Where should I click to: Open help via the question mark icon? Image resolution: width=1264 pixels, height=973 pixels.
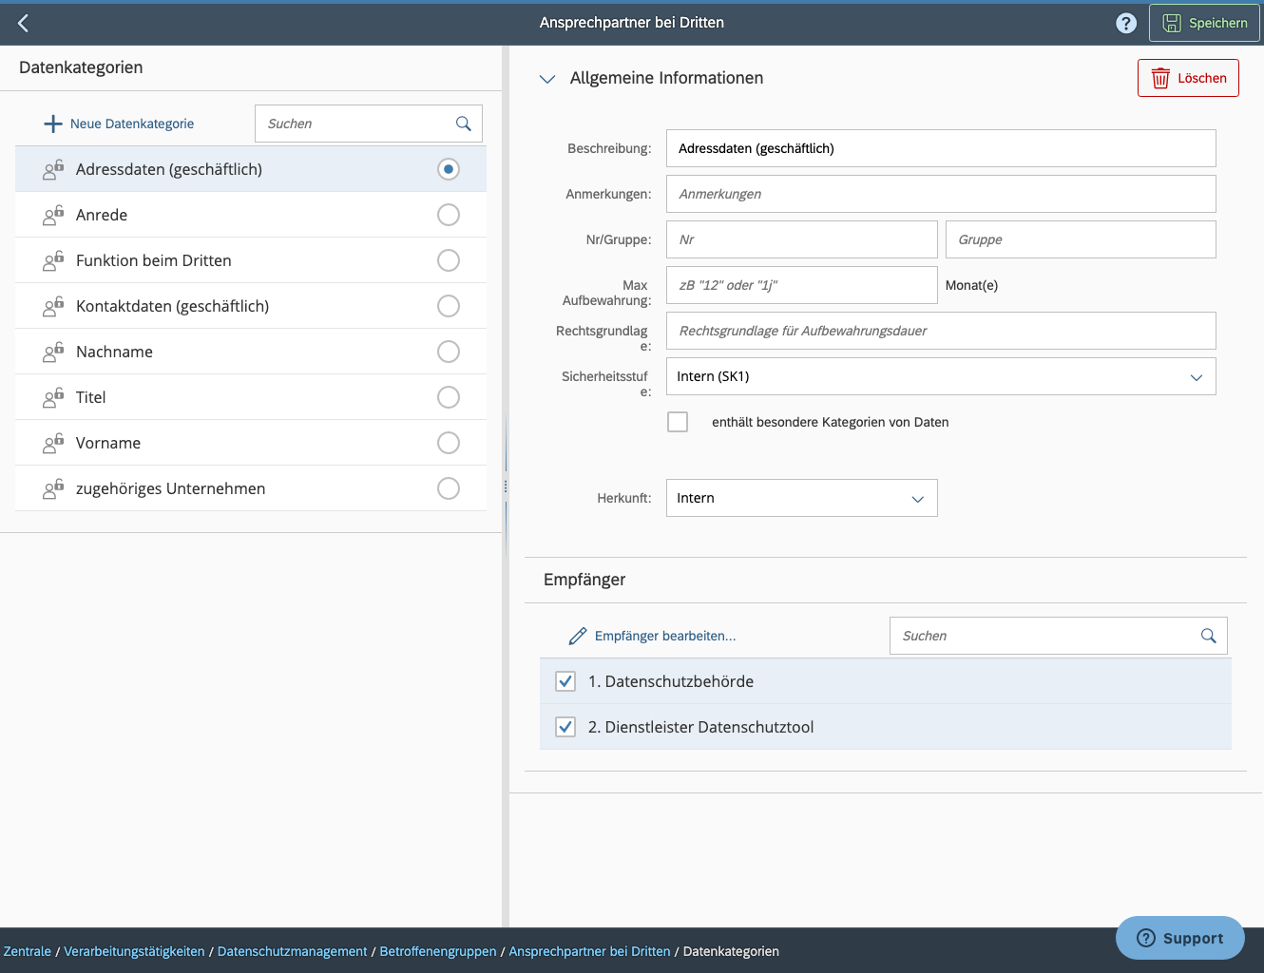1126,23
